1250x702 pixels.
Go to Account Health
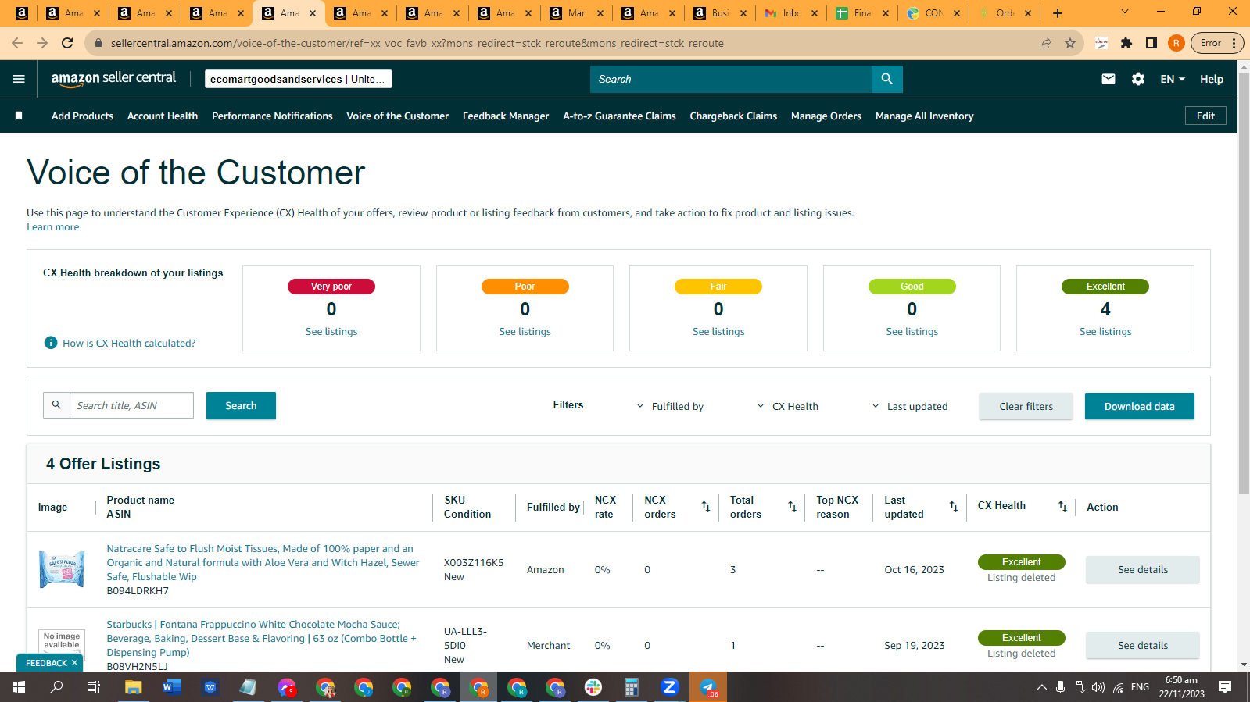[163, 116]
